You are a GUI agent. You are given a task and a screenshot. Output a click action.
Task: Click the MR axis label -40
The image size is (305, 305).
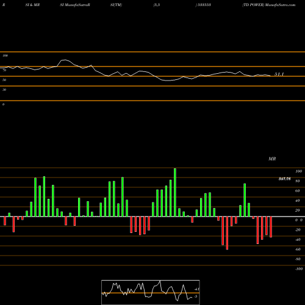(x=298, y=240)
